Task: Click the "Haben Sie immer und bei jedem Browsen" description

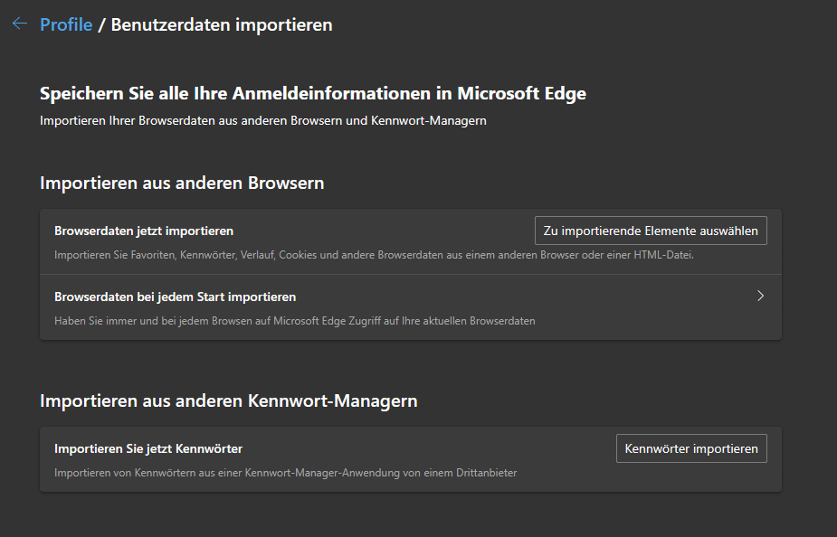Action: click(295, 321)
